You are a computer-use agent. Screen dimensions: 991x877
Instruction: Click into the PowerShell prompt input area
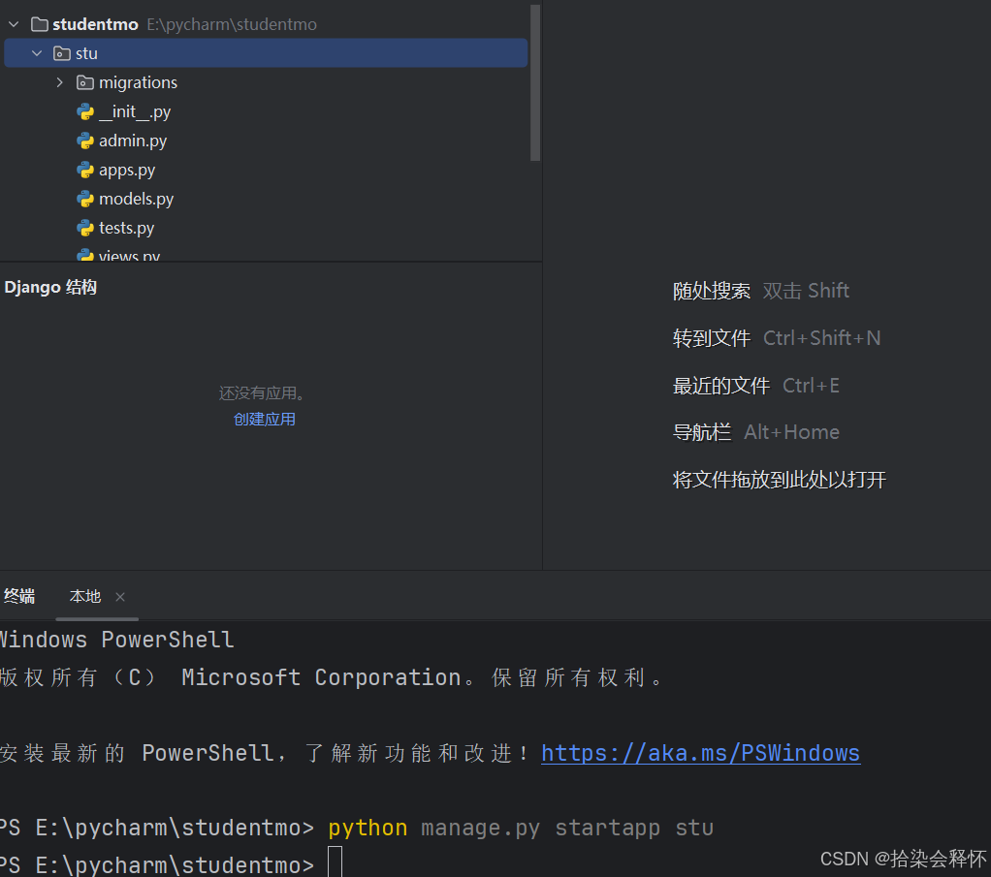tap(335, 861)
